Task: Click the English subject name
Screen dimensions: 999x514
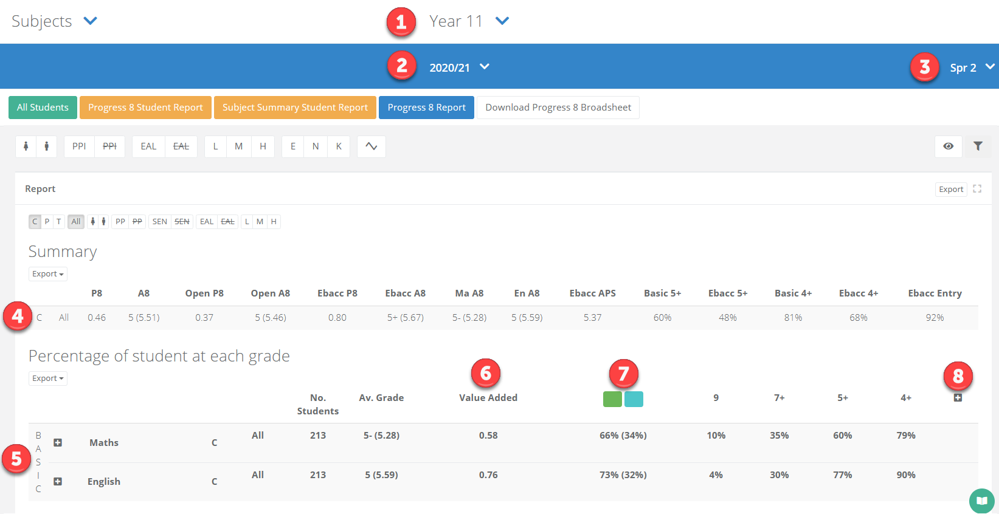Action: (104, 482)
